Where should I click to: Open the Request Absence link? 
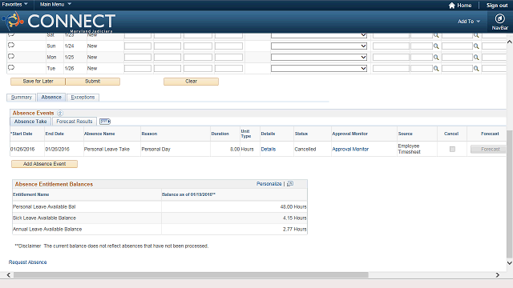[x=27, y=262]
